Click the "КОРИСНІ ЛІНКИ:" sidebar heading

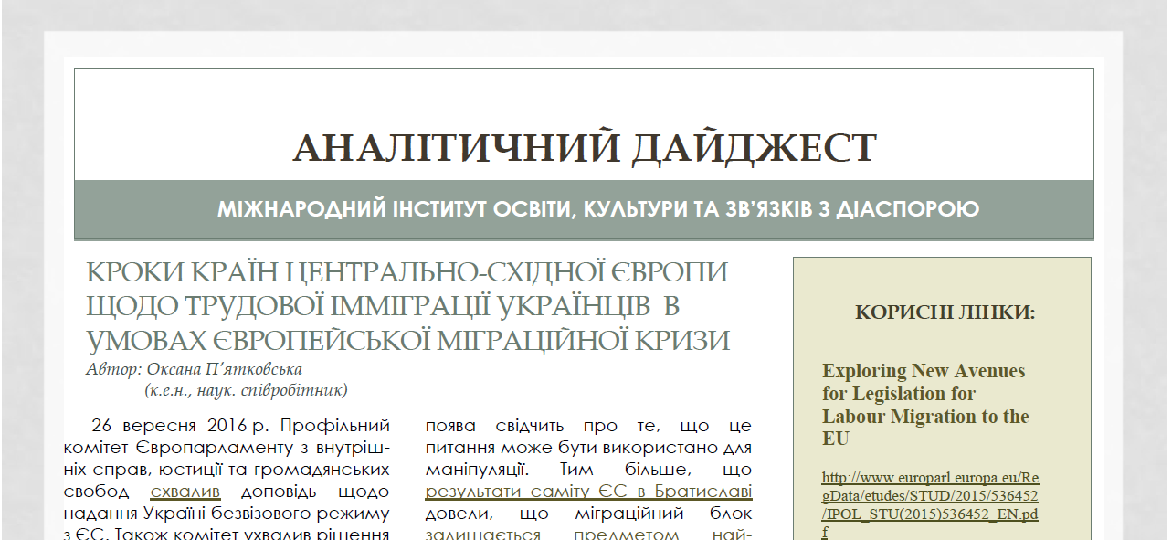(x=945, y=312)
